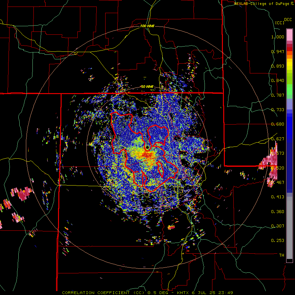Viewport: 295px width, 295px height.
Task: Click the black radar site dot at center
Action: pyautogui.click(x=147, y=147)
